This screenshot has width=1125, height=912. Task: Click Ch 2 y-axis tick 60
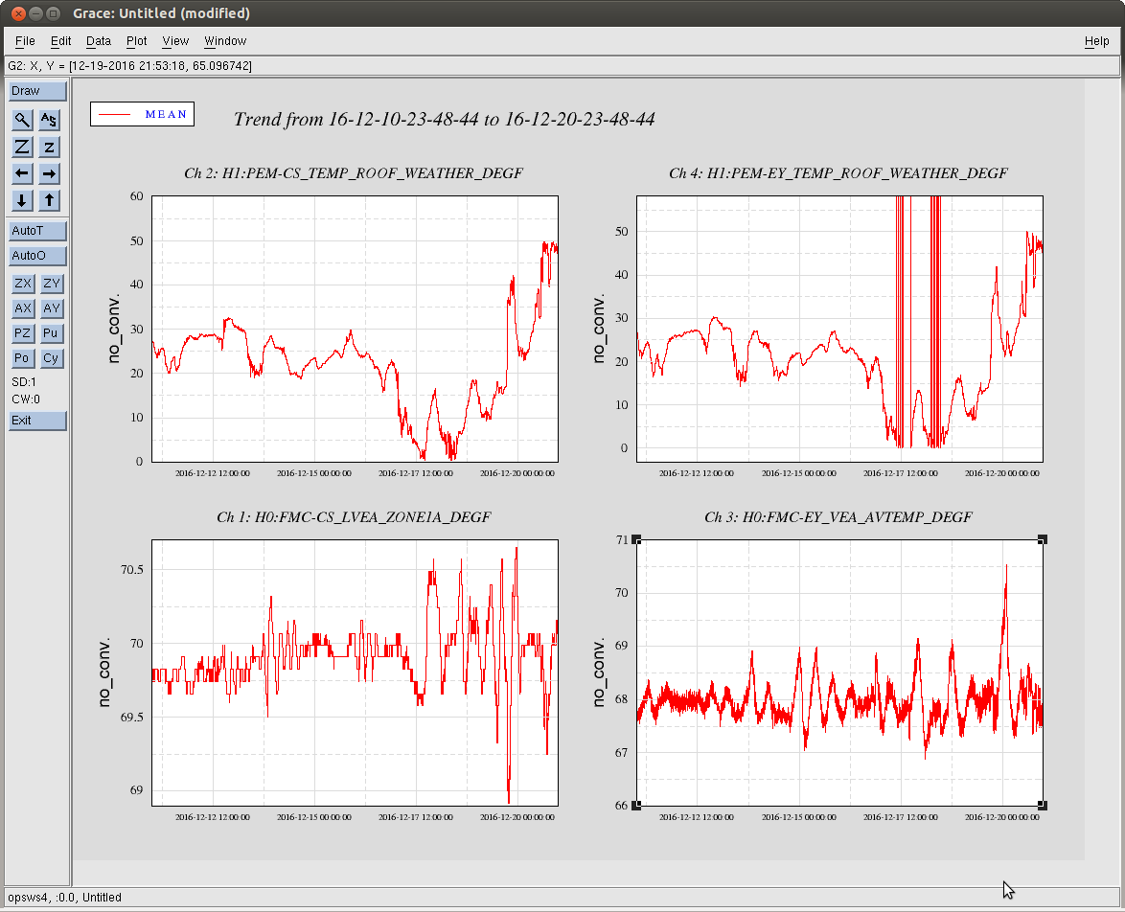136,195
